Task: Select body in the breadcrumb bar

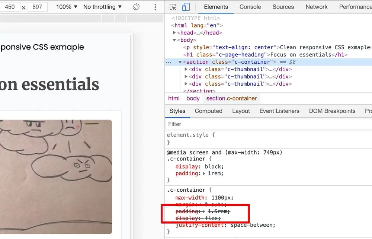Action: (193, 98)
